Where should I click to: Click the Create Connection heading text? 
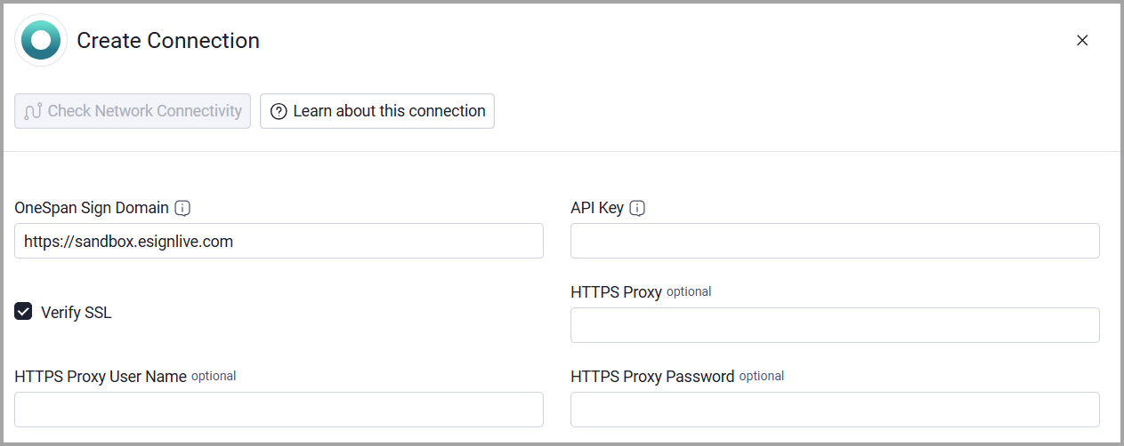pyautogui.click(x=168, y=41)
